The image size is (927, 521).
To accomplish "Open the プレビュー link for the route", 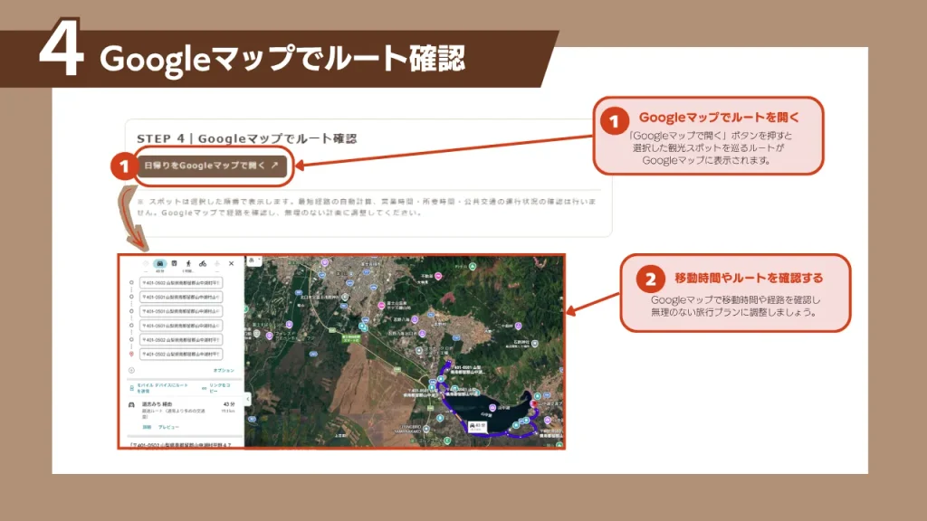I will pyautogui.click(x=168, y=427).
